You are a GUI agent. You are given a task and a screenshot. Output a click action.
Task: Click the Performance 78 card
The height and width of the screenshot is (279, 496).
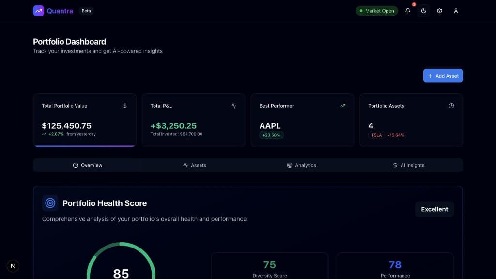[x=395, y=266]
